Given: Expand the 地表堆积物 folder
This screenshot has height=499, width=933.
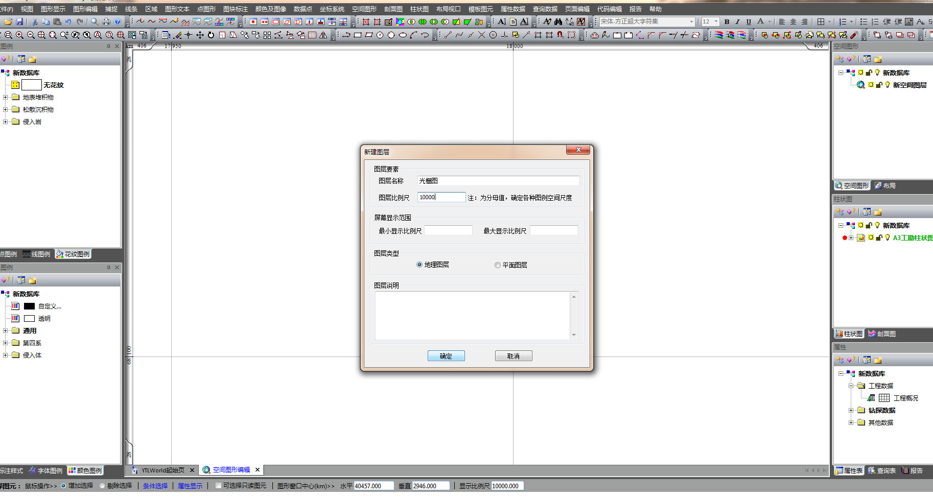Looking at the screenshot, I should click(5, 97).
